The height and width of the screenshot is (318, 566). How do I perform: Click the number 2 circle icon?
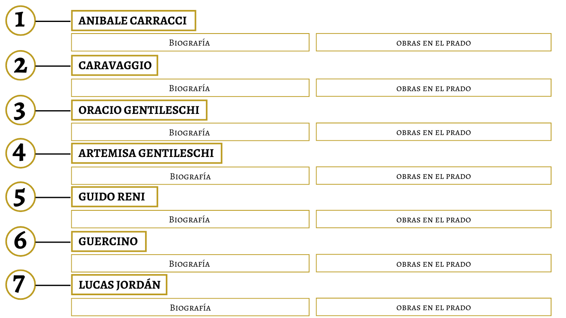(x=21, y=65)
